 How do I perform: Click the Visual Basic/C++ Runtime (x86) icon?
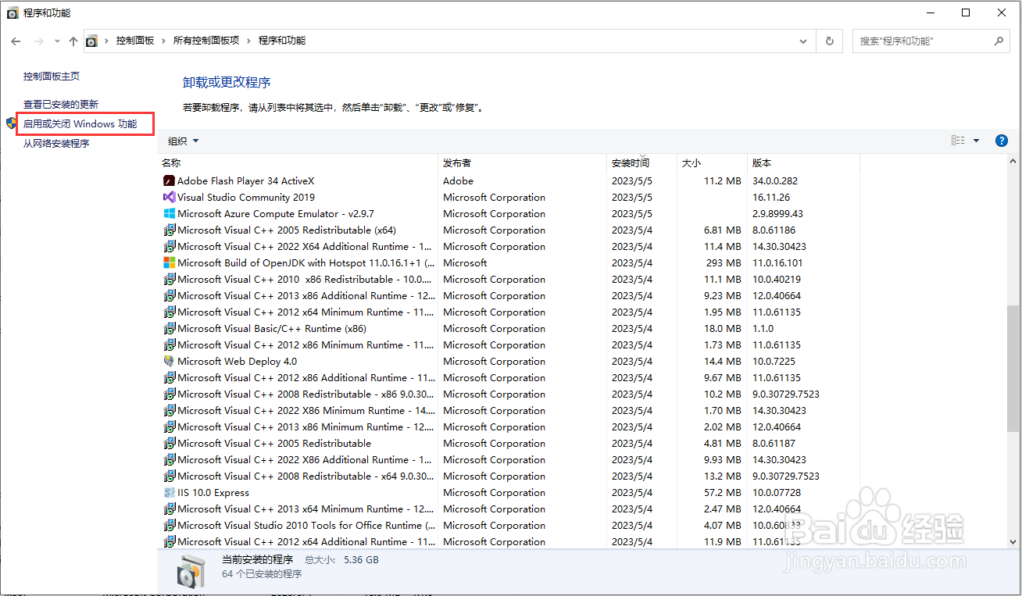point(169,328)
